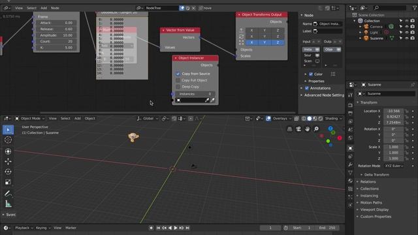The width and height of the screenshot is (418, 235).
Task: Select the Select Box tool in viewport toolbar
Action: tap(8, 130)
